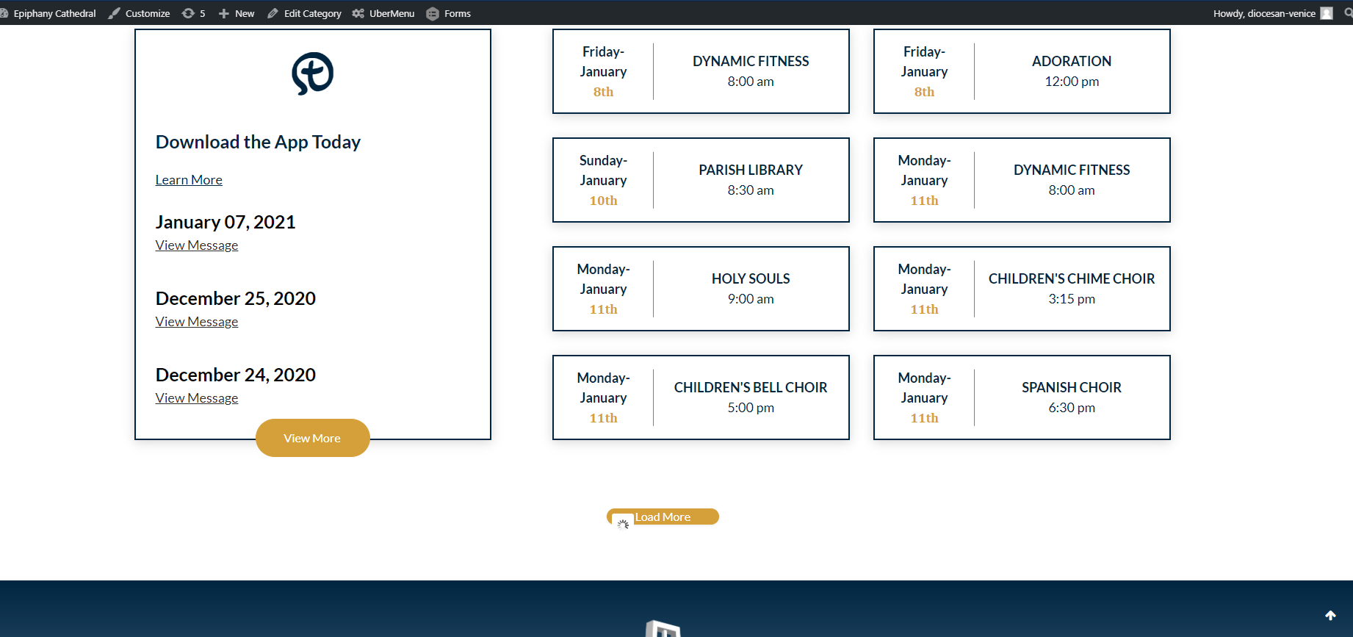Open the user avatar in admin bar
The width and height of the screenshot is (1353, 637).
[x=1326, y=13]
